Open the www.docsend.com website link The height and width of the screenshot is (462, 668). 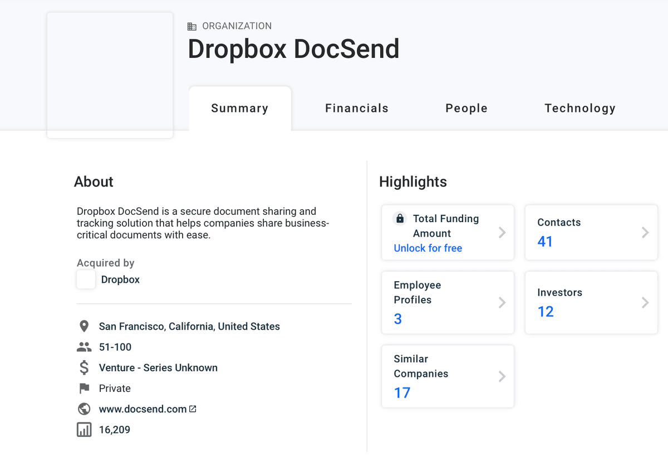click(x=147, y=409)
